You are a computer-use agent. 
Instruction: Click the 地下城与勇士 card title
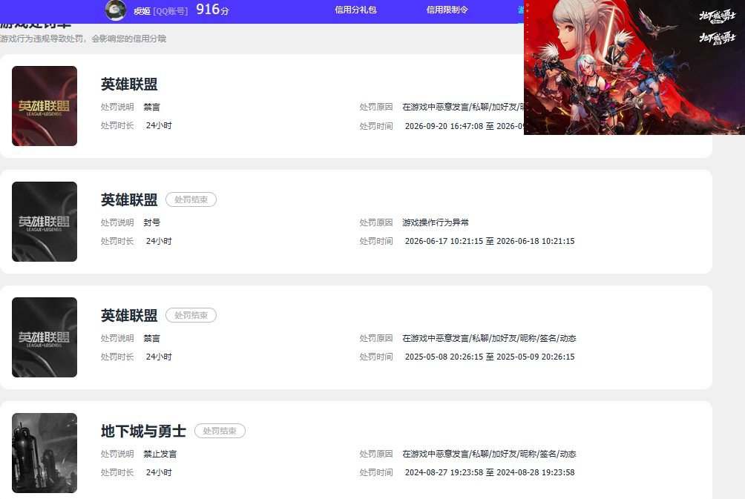[x=143, y=431]
